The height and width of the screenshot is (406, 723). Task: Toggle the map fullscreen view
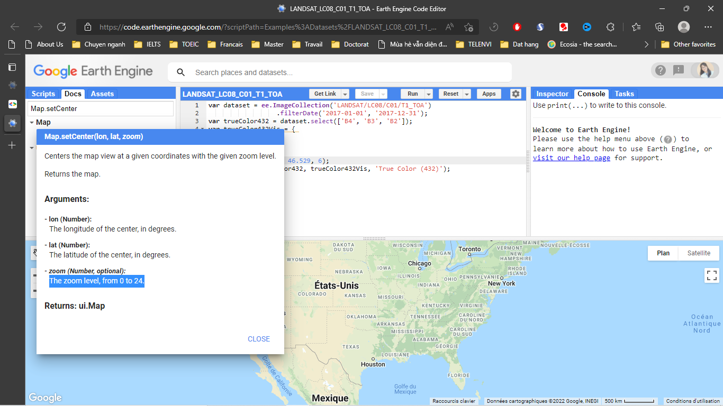click(711, 275)
